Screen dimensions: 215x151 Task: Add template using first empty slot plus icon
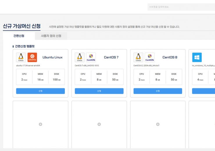click(40, 124)
